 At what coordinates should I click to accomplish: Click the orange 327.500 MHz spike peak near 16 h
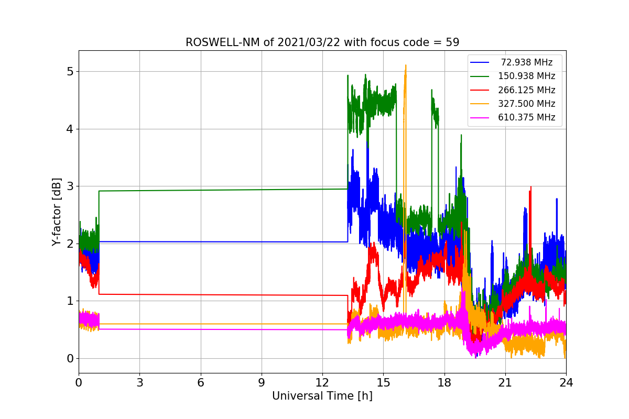[x=406, y=65]
